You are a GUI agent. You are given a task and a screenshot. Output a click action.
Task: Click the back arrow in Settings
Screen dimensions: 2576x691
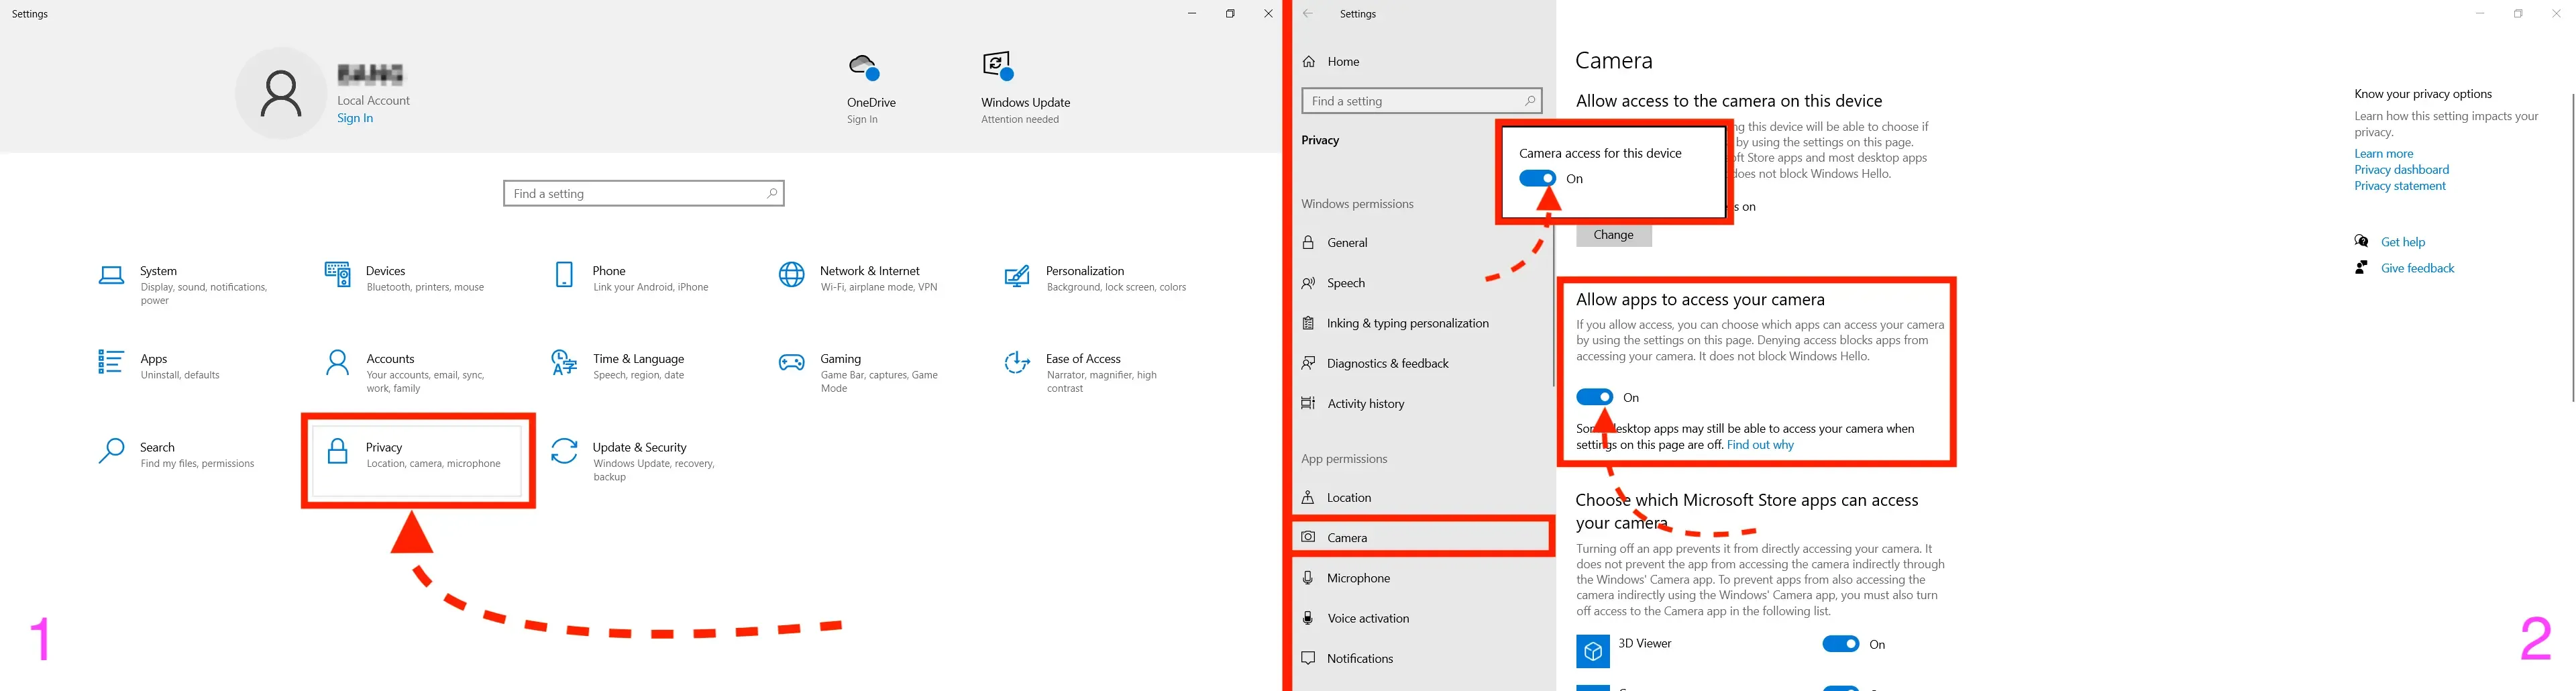tap(1307, 14)
